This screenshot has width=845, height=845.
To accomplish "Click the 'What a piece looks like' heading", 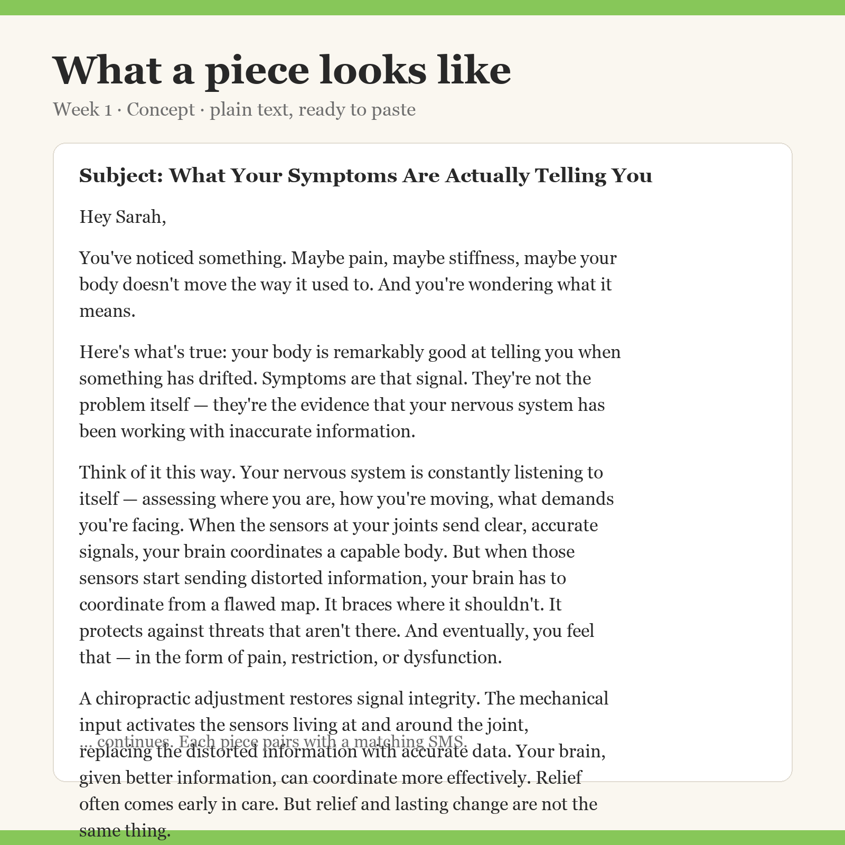I will tap(282, 71).
